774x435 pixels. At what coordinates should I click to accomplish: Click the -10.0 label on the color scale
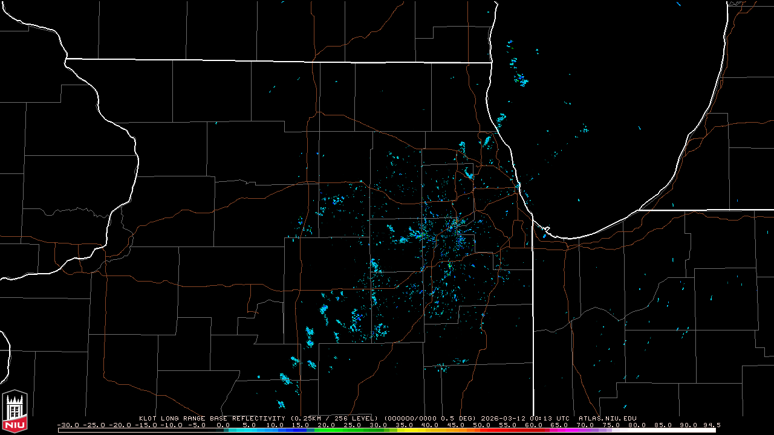[172, 425]
